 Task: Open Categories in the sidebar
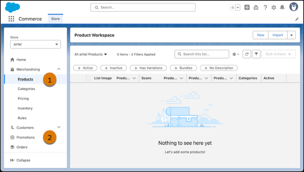coord(26,89)
